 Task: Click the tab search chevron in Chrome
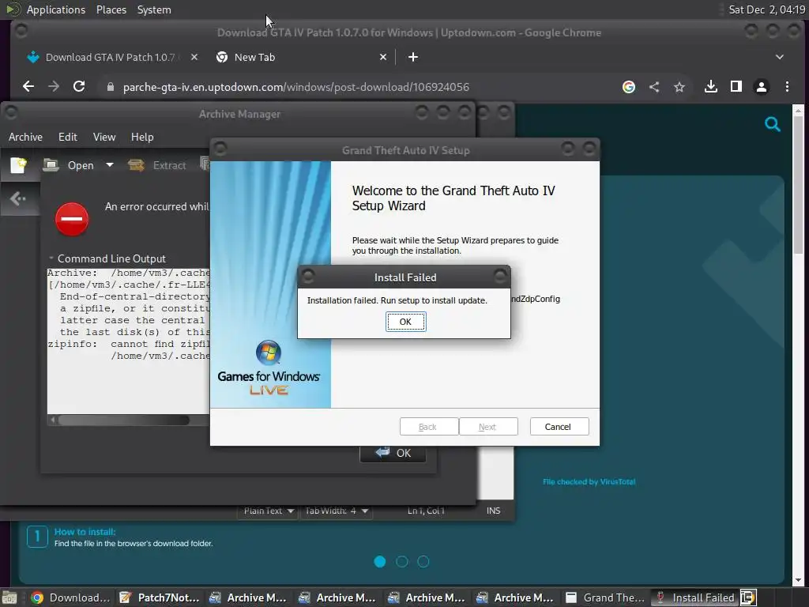click(779, 57)
